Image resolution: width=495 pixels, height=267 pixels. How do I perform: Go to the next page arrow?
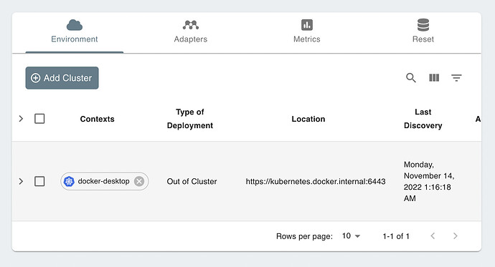click(456, 236)
